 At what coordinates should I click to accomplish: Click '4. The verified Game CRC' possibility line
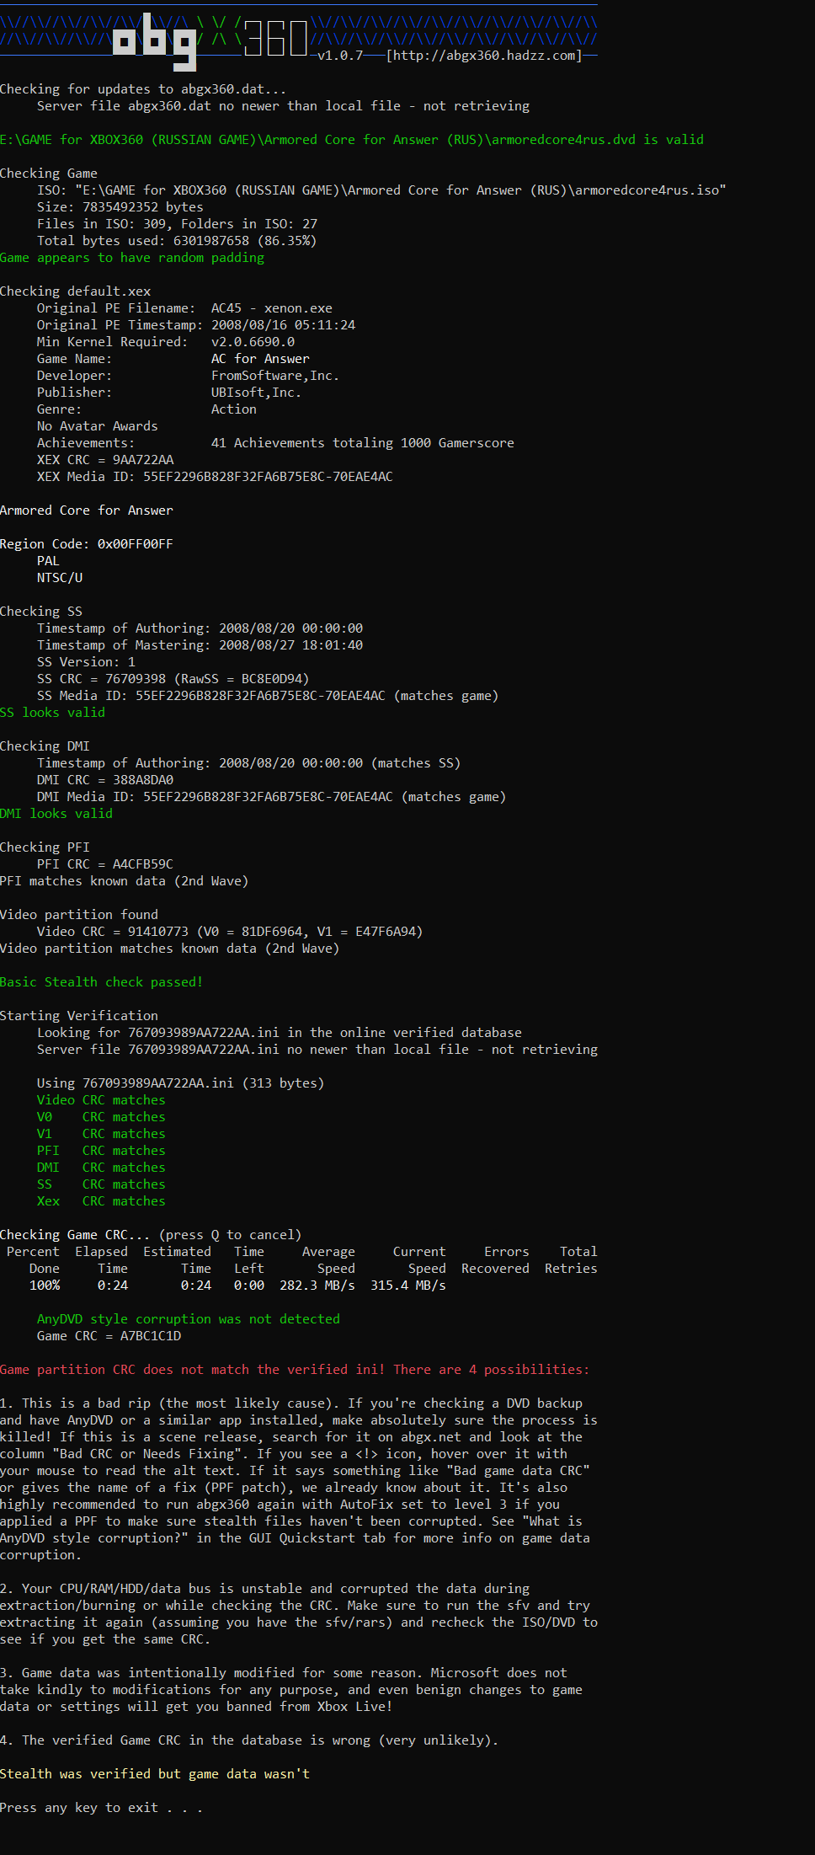pos(249,1740)
